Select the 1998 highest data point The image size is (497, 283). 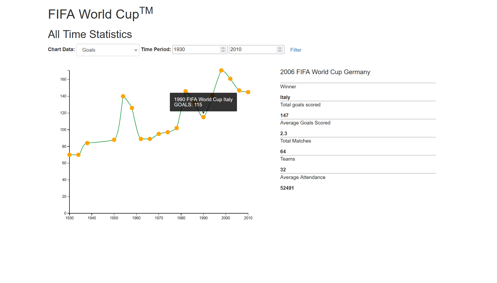[221, 70]
